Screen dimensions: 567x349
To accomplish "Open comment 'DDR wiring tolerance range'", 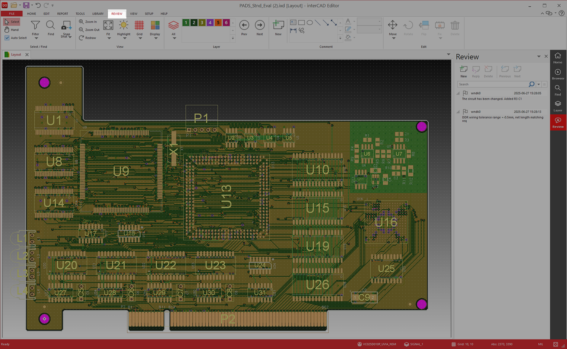I will [x=502, y=119].
